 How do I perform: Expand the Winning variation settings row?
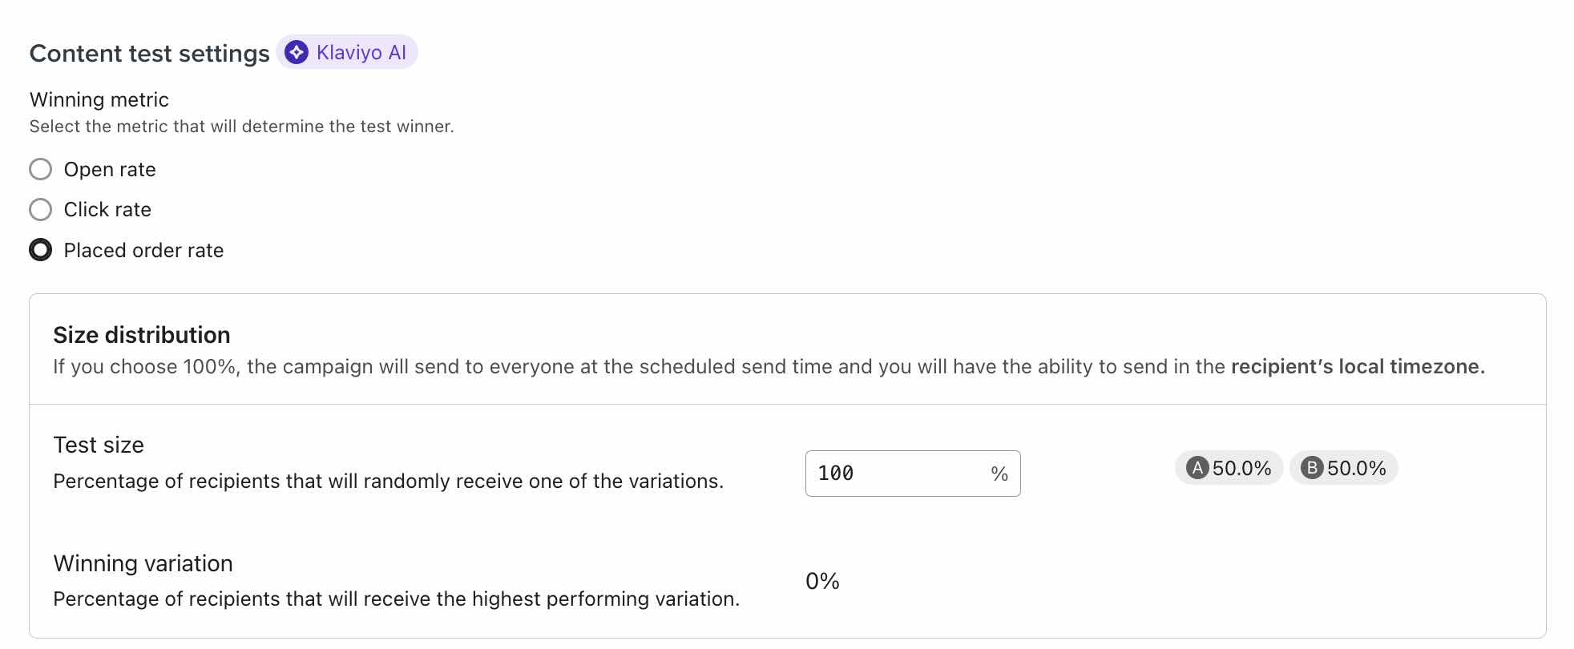tap(142, 563)
